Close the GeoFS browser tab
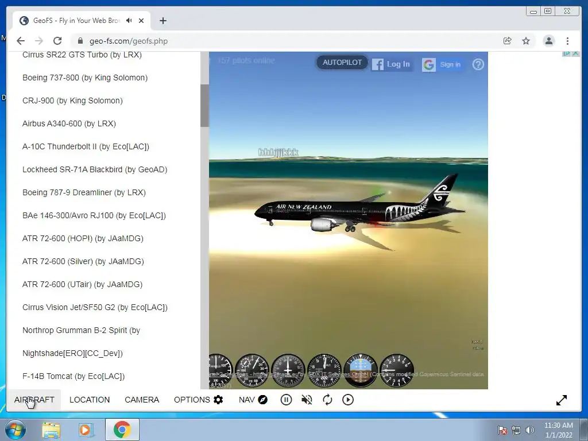The width and height of the screenshot is (588, 441). coord(141,21)
